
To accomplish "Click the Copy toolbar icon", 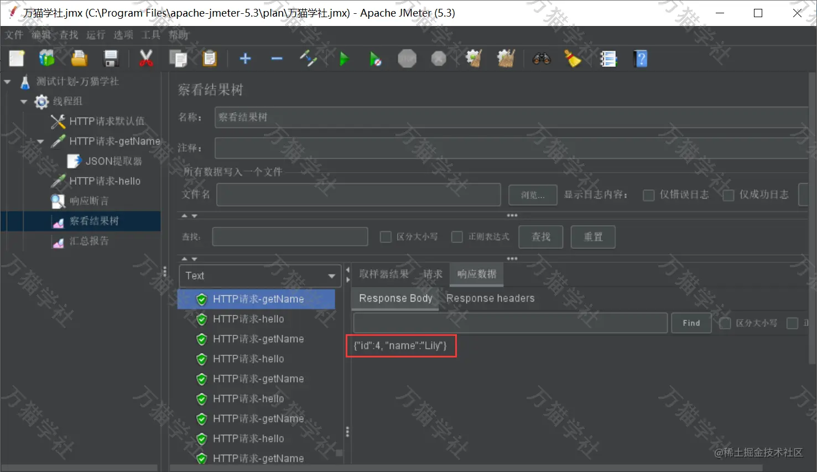I will point(178,58).
